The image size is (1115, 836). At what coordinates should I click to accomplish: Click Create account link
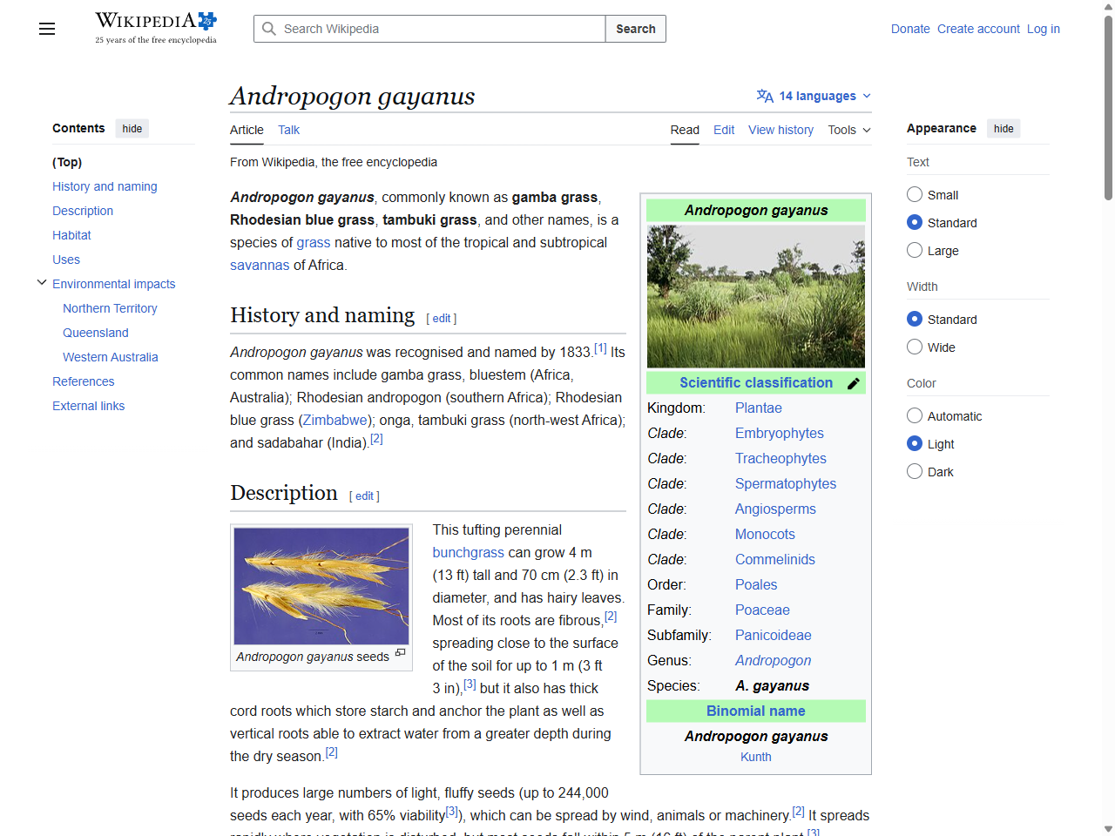coord(978,29)
